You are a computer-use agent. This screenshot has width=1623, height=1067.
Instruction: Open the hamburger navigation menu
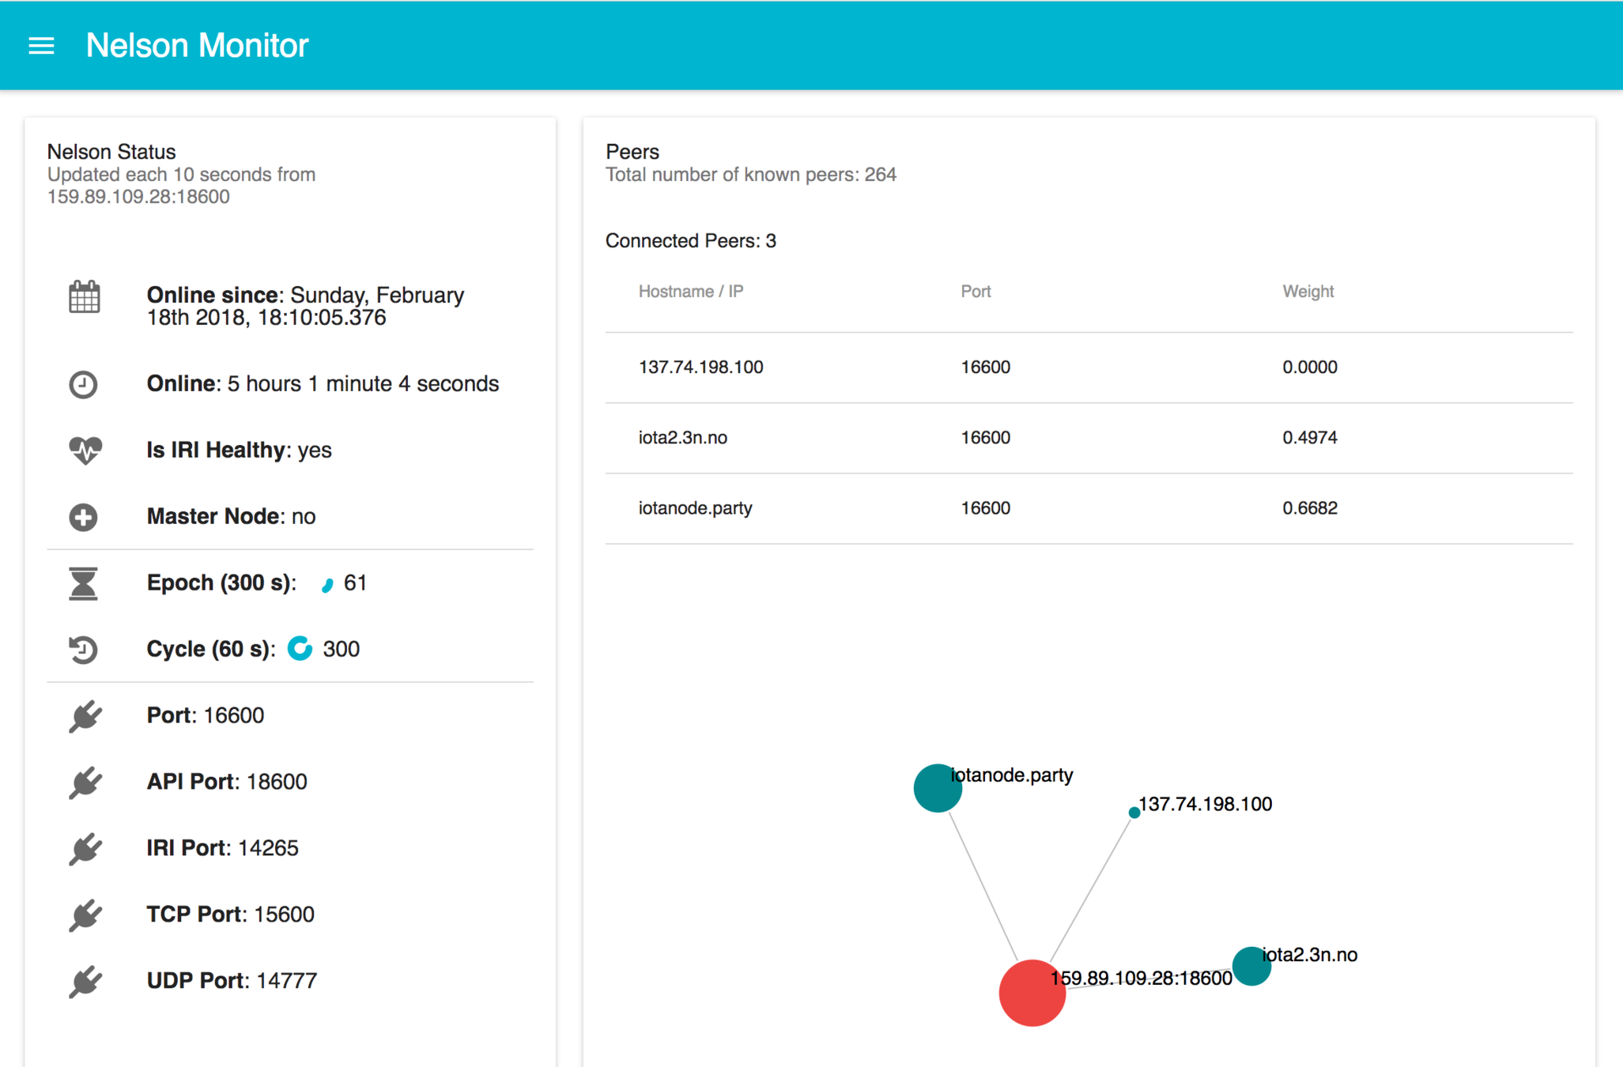41,46
